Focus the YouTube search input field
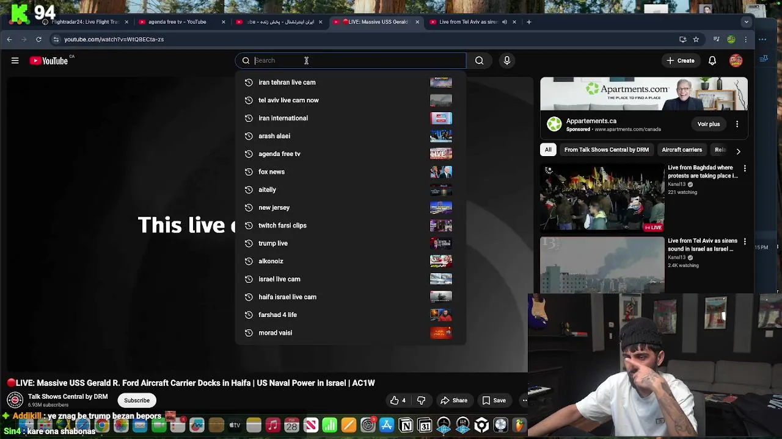Screen dimensions: 782x439 (351, 60)
